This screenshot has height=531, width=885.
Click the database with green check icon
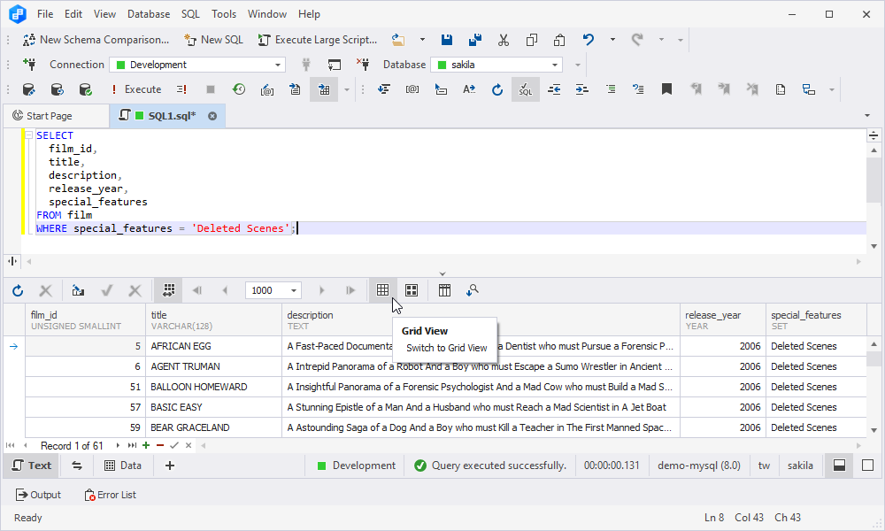(x=85, y=89)
